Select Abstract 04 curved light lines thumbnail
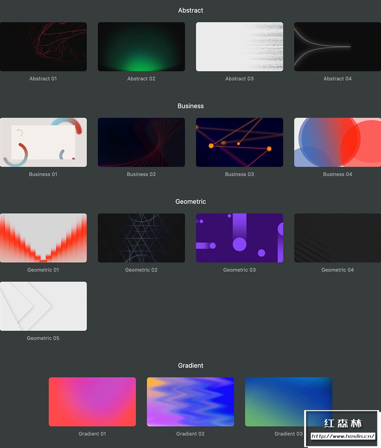Image resolution: width=381 pixels, height=448 pixels. click(337, 47)
